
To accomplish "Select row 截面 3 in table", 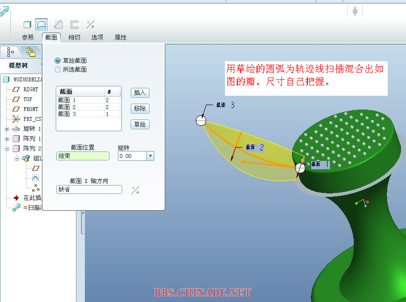I will 89,114.
